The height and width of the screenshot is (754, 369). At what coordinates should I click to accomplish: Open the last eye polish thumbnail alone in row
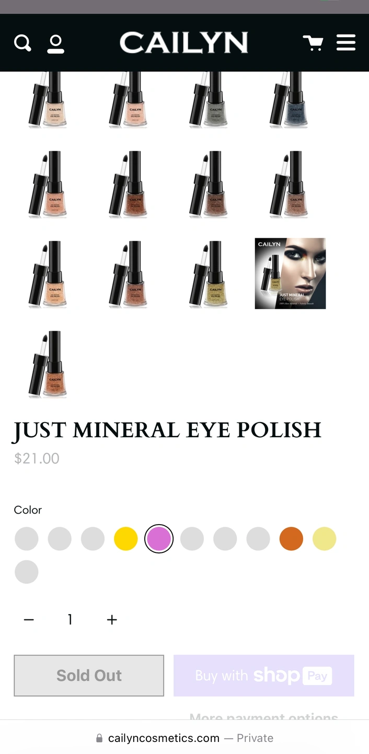[48, 364]
